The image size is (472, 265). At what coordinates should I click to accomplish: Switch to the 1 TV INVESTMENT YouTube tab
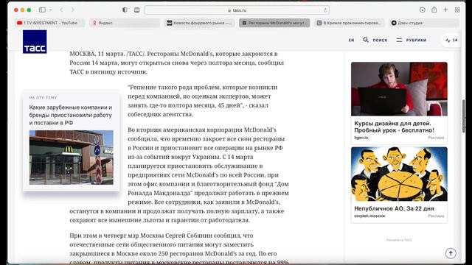tap(49, 23)
